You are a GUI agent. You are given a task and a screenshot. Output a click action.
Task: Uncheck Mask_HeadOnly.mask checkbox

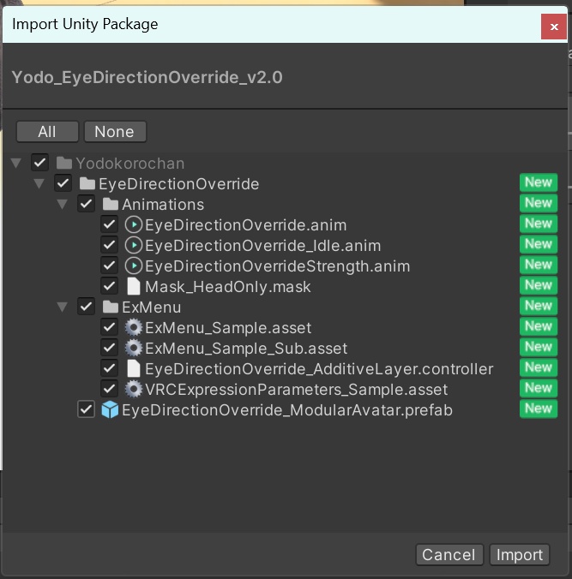(110, 286)
